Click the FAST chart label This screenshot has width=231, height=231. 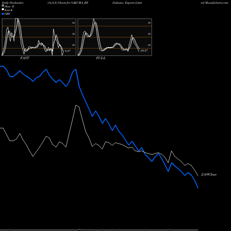tap(24, 58)
